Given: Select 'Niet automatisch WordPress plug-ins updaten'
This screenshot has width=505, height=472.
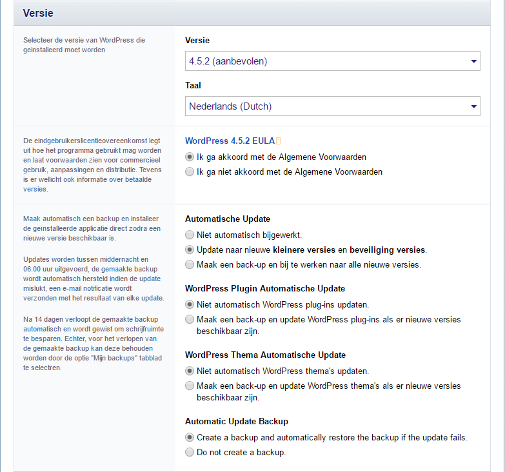Looking at the screenshot, I should 190,304.
